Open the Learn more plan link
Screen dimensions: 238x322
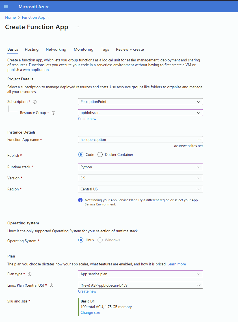[177, 264]
